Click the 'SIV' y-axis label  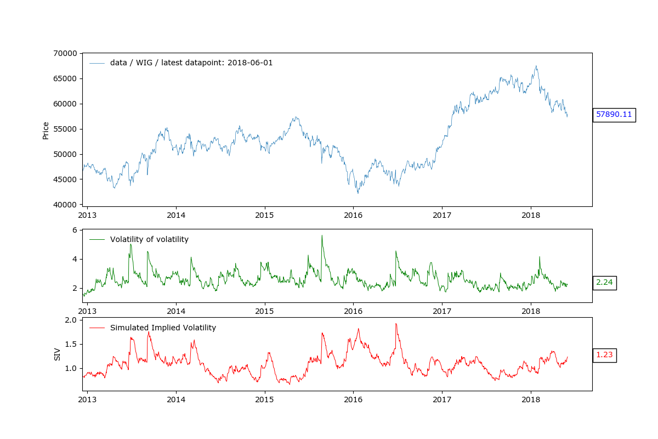tap(57, 354)
